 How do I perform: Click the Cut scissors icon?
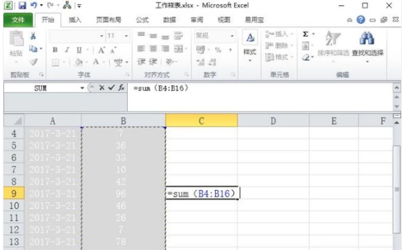(33, 36)
